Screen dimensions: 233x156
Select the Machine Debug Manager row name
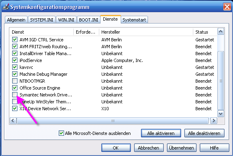point(43,74)
